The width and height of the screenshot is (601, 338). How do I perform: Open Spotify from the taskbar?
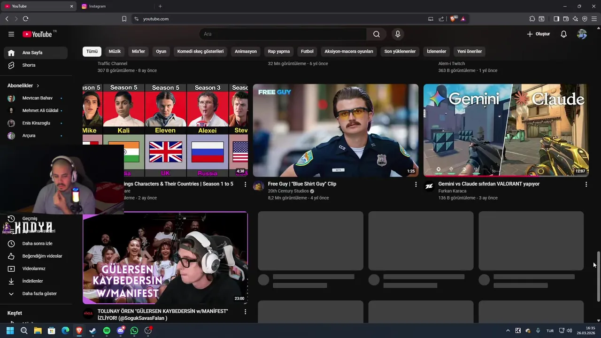pos(107,330)
